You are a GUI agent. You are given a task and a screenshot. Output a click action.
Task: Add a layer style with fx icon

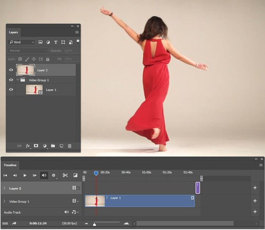28,146
